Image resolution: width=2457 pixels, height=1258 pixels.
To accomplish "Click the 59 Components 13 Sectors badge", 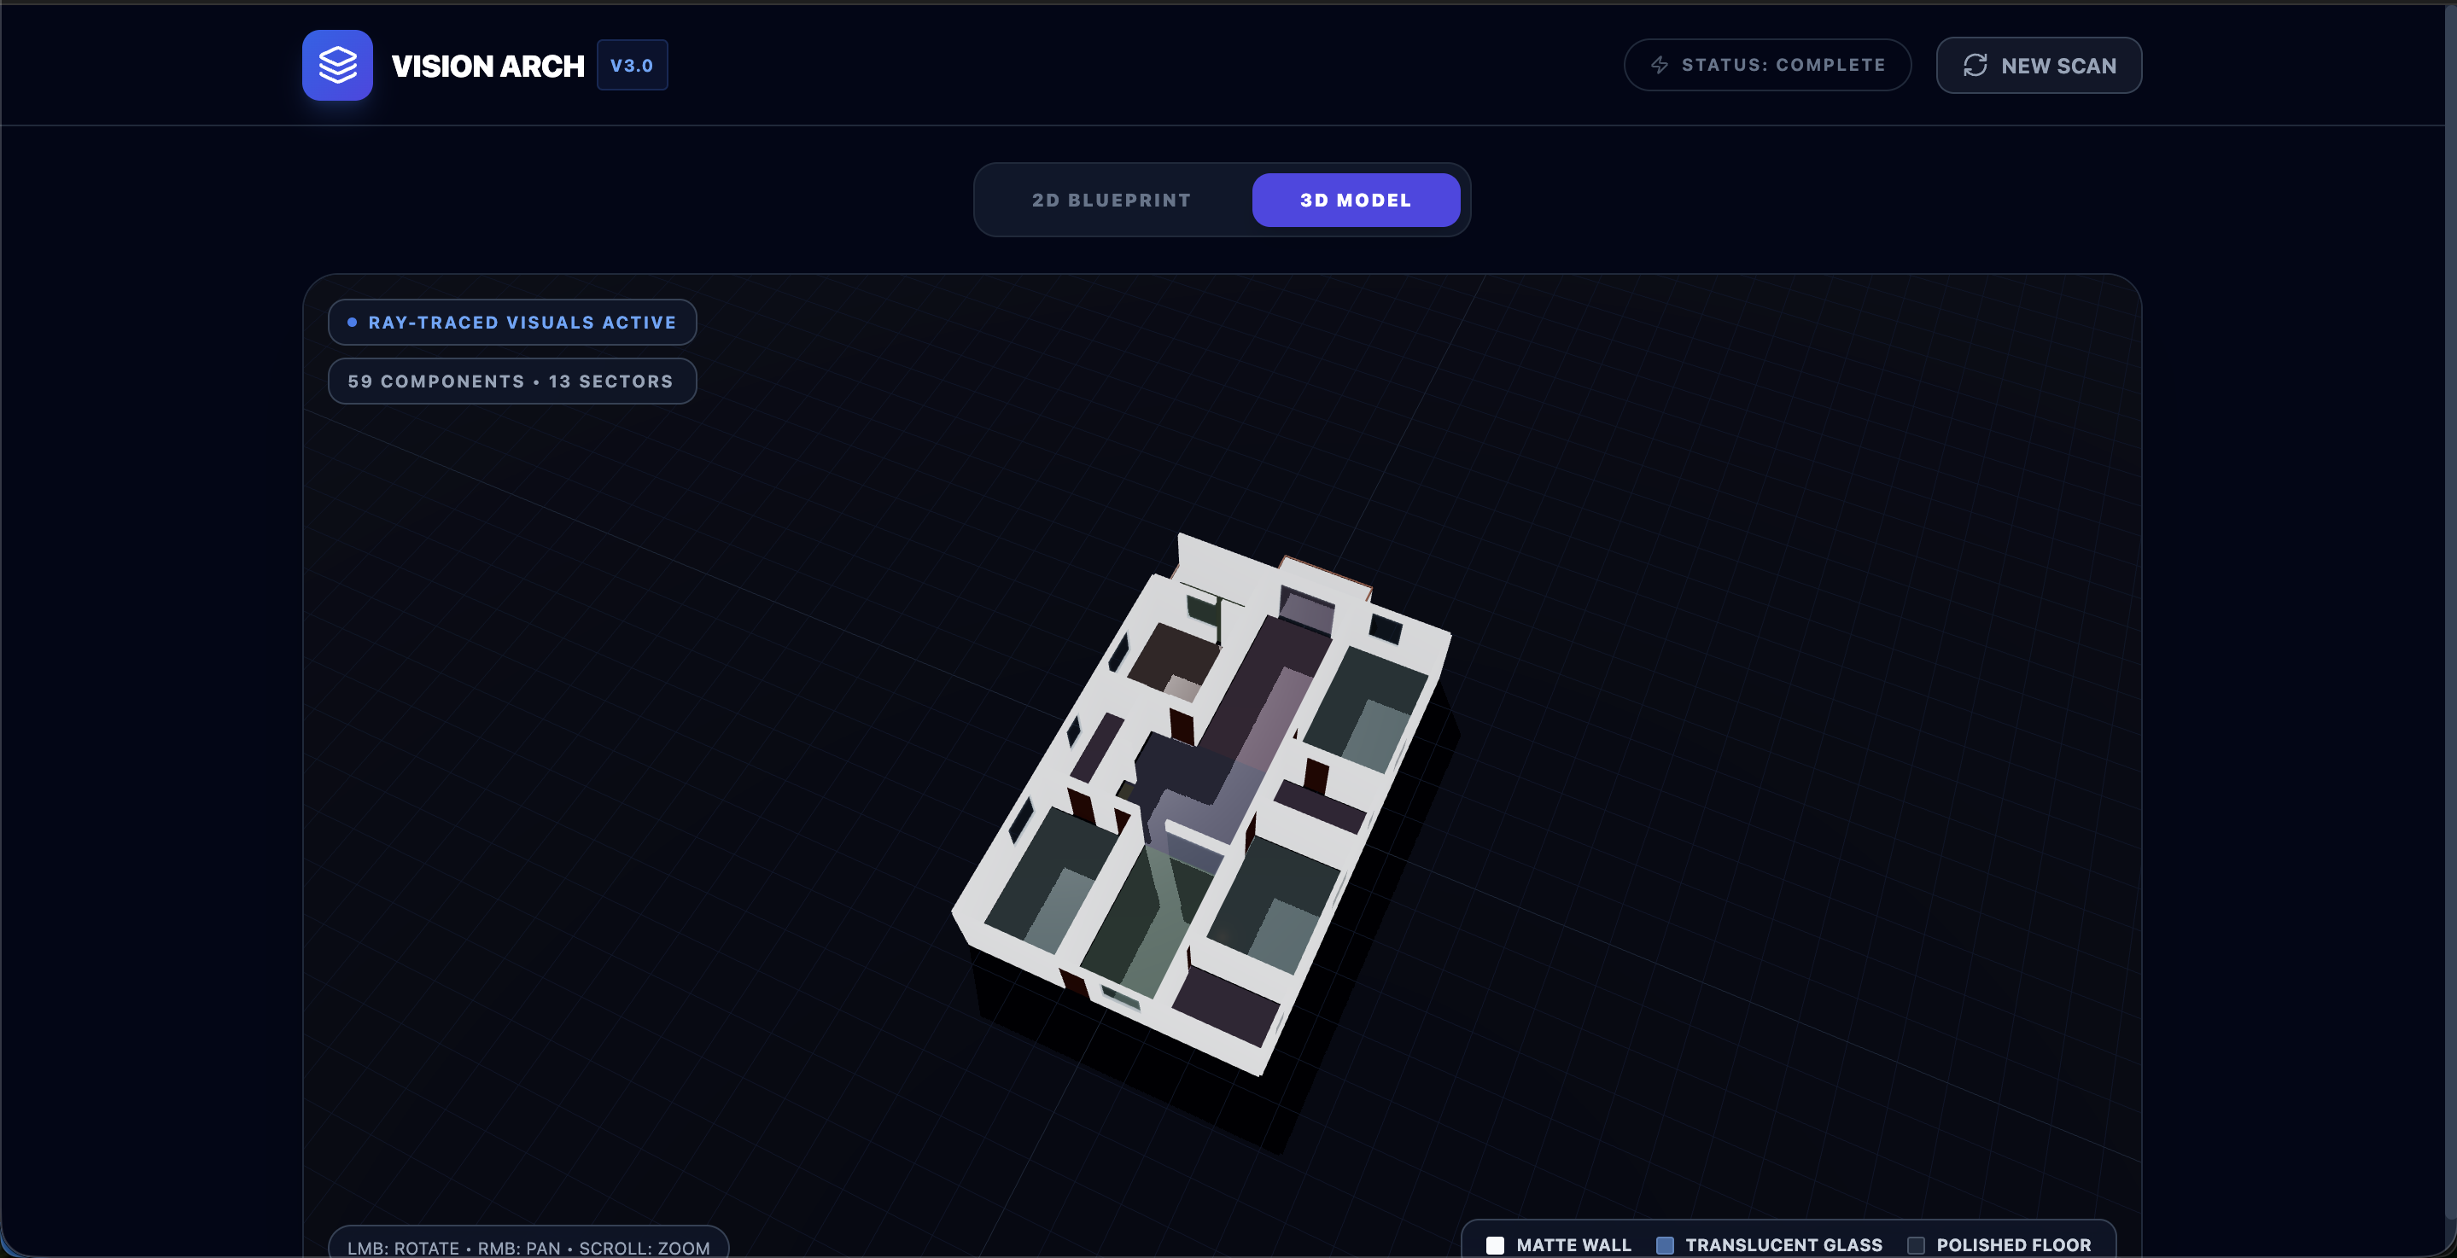I will pos(512,381).
